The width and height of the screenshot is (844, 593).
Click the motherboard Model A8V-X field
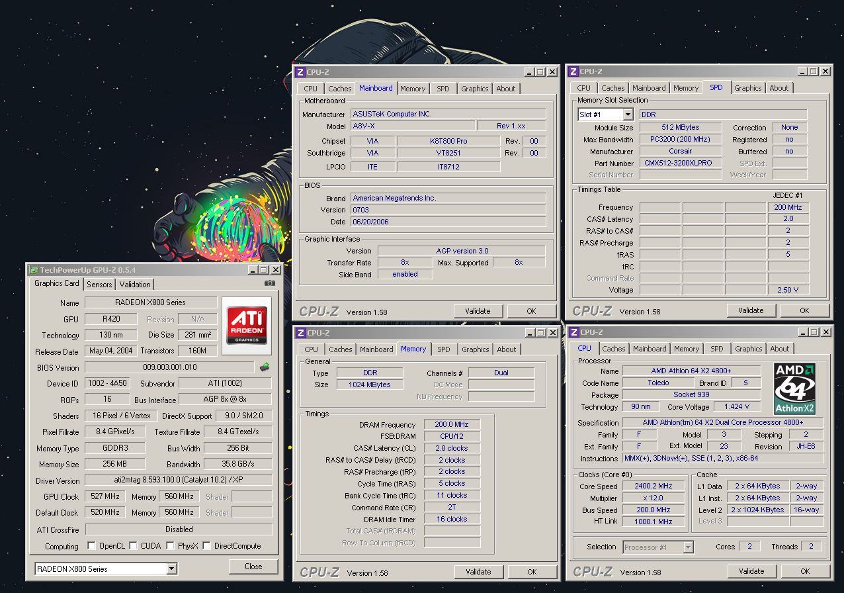(412, 126)
